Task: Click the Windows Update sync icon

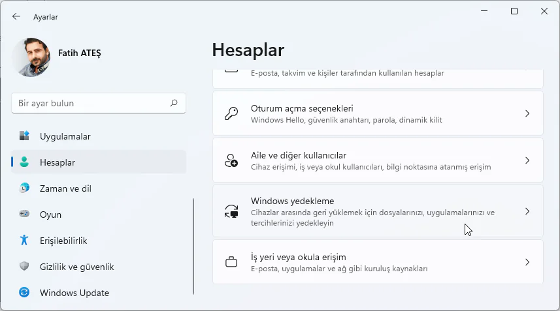Action: 24,293
